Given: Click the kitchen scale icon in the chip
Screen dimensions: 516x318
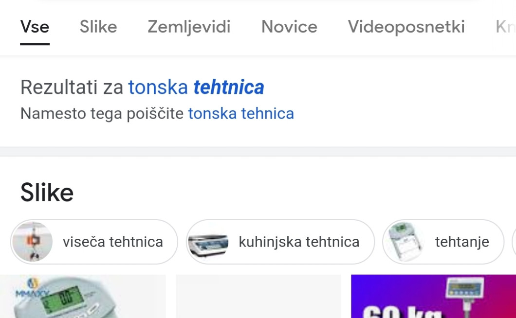Looking at the screenshot, I should click(x=208, y=242).
